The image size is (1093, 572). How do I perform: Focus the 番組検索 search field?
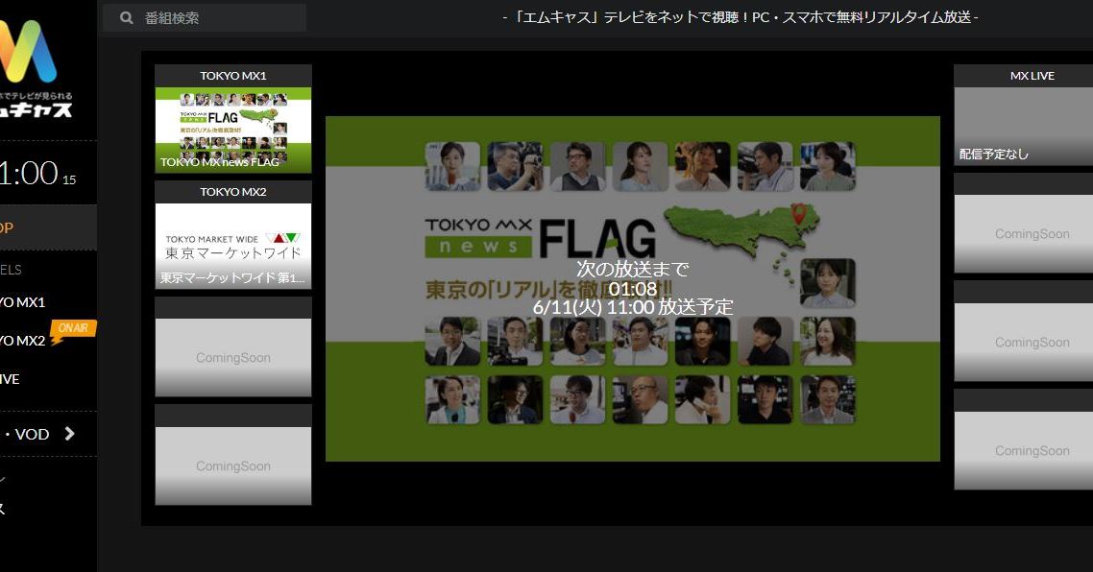205,17
